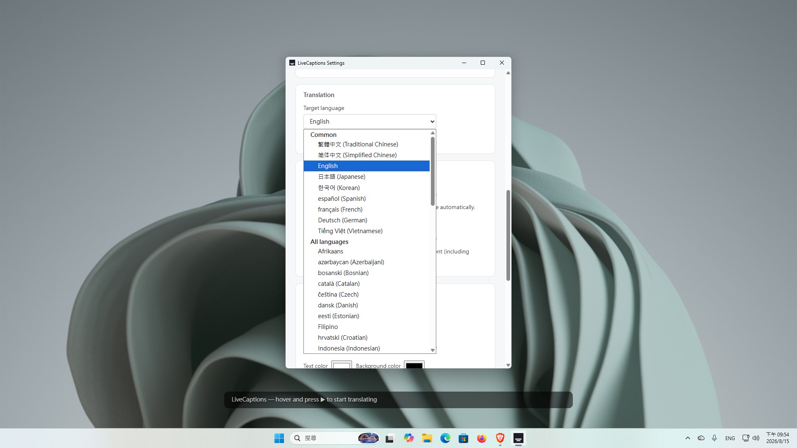The height and width of the screenshot is (448, 797).
Task: Open Microsoft Store from the taskbar
Action: (464, 438)
